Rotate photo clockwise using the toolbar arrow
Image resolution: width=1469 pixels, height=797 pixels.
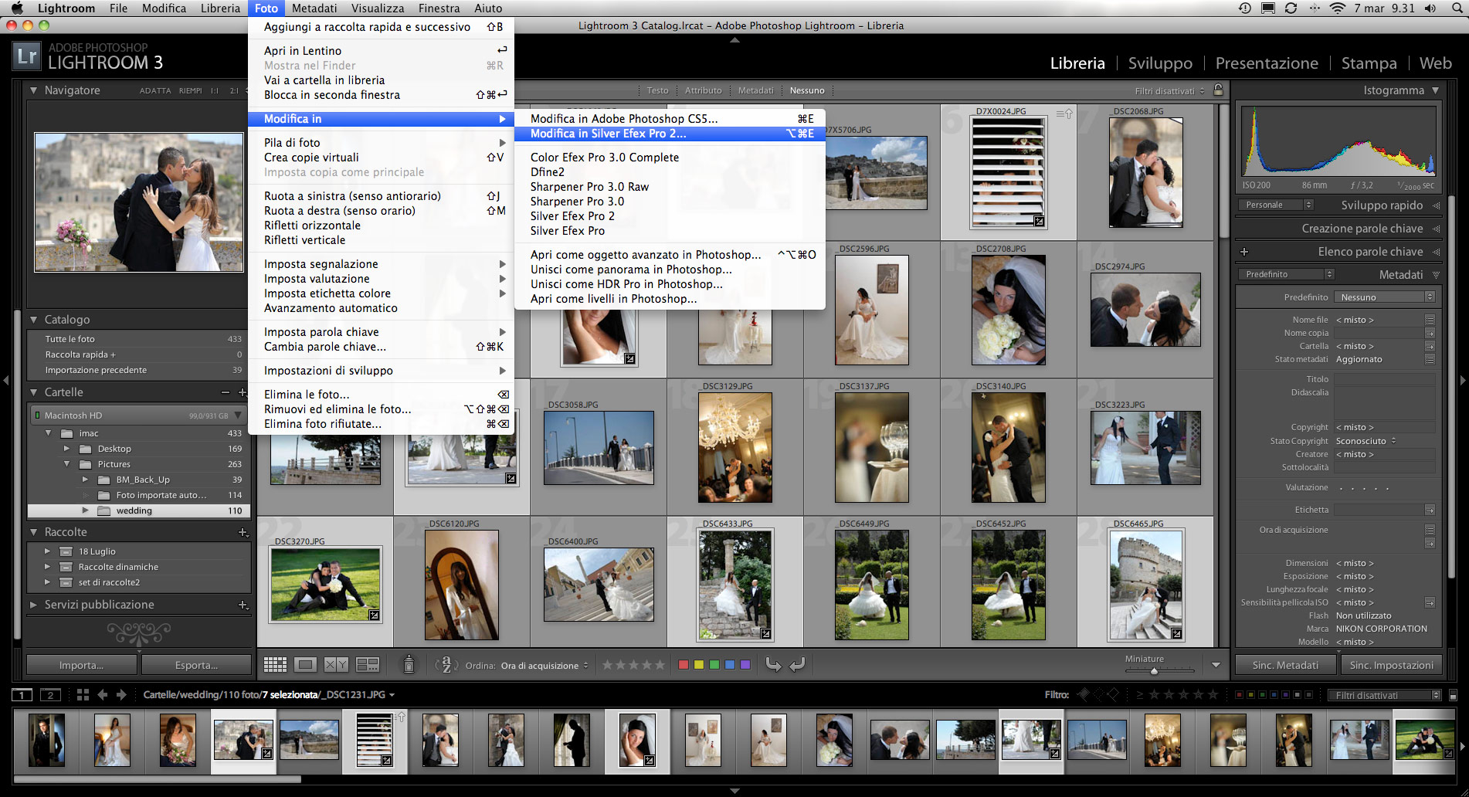click(798, 664)
